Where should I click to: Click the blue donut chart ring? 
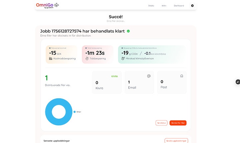(49, 111)
